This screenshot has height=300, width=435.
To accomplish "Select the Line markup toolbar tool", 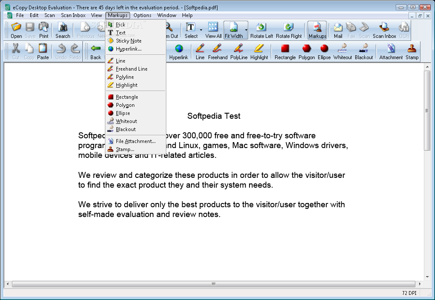I will (x=200, y=51).
